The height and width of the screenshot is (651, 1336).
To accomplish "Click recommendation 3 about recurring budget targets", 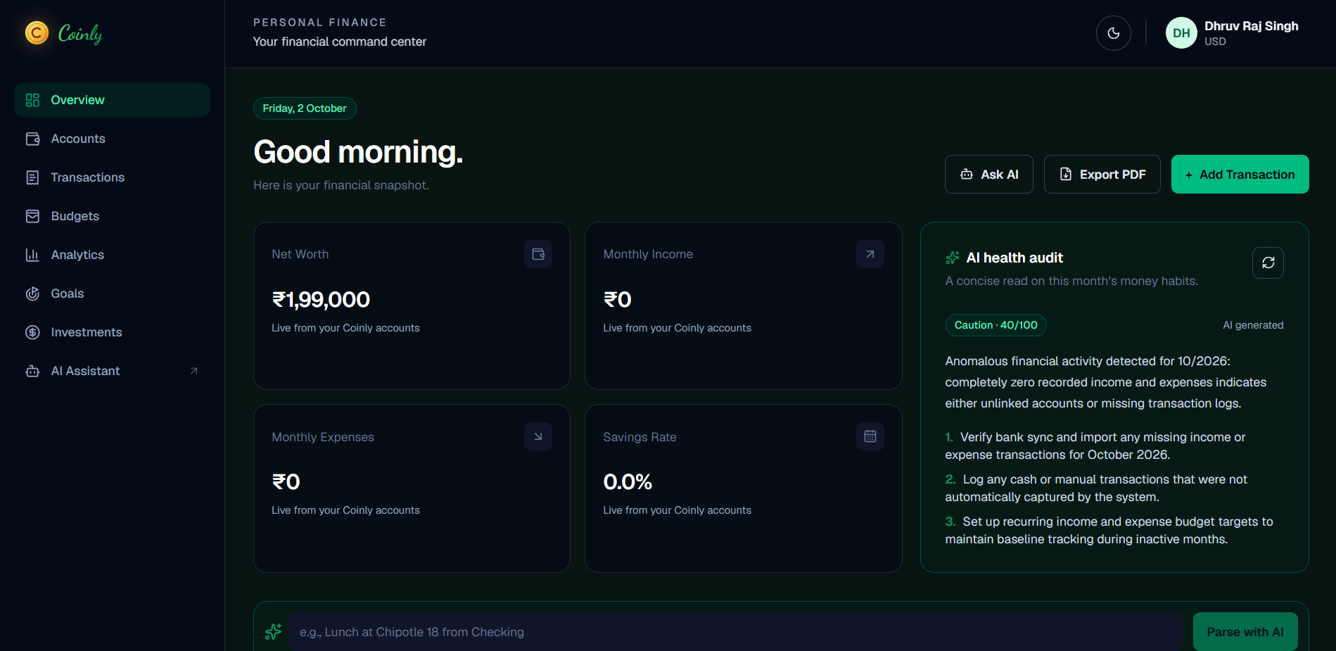I will 1109,530.
